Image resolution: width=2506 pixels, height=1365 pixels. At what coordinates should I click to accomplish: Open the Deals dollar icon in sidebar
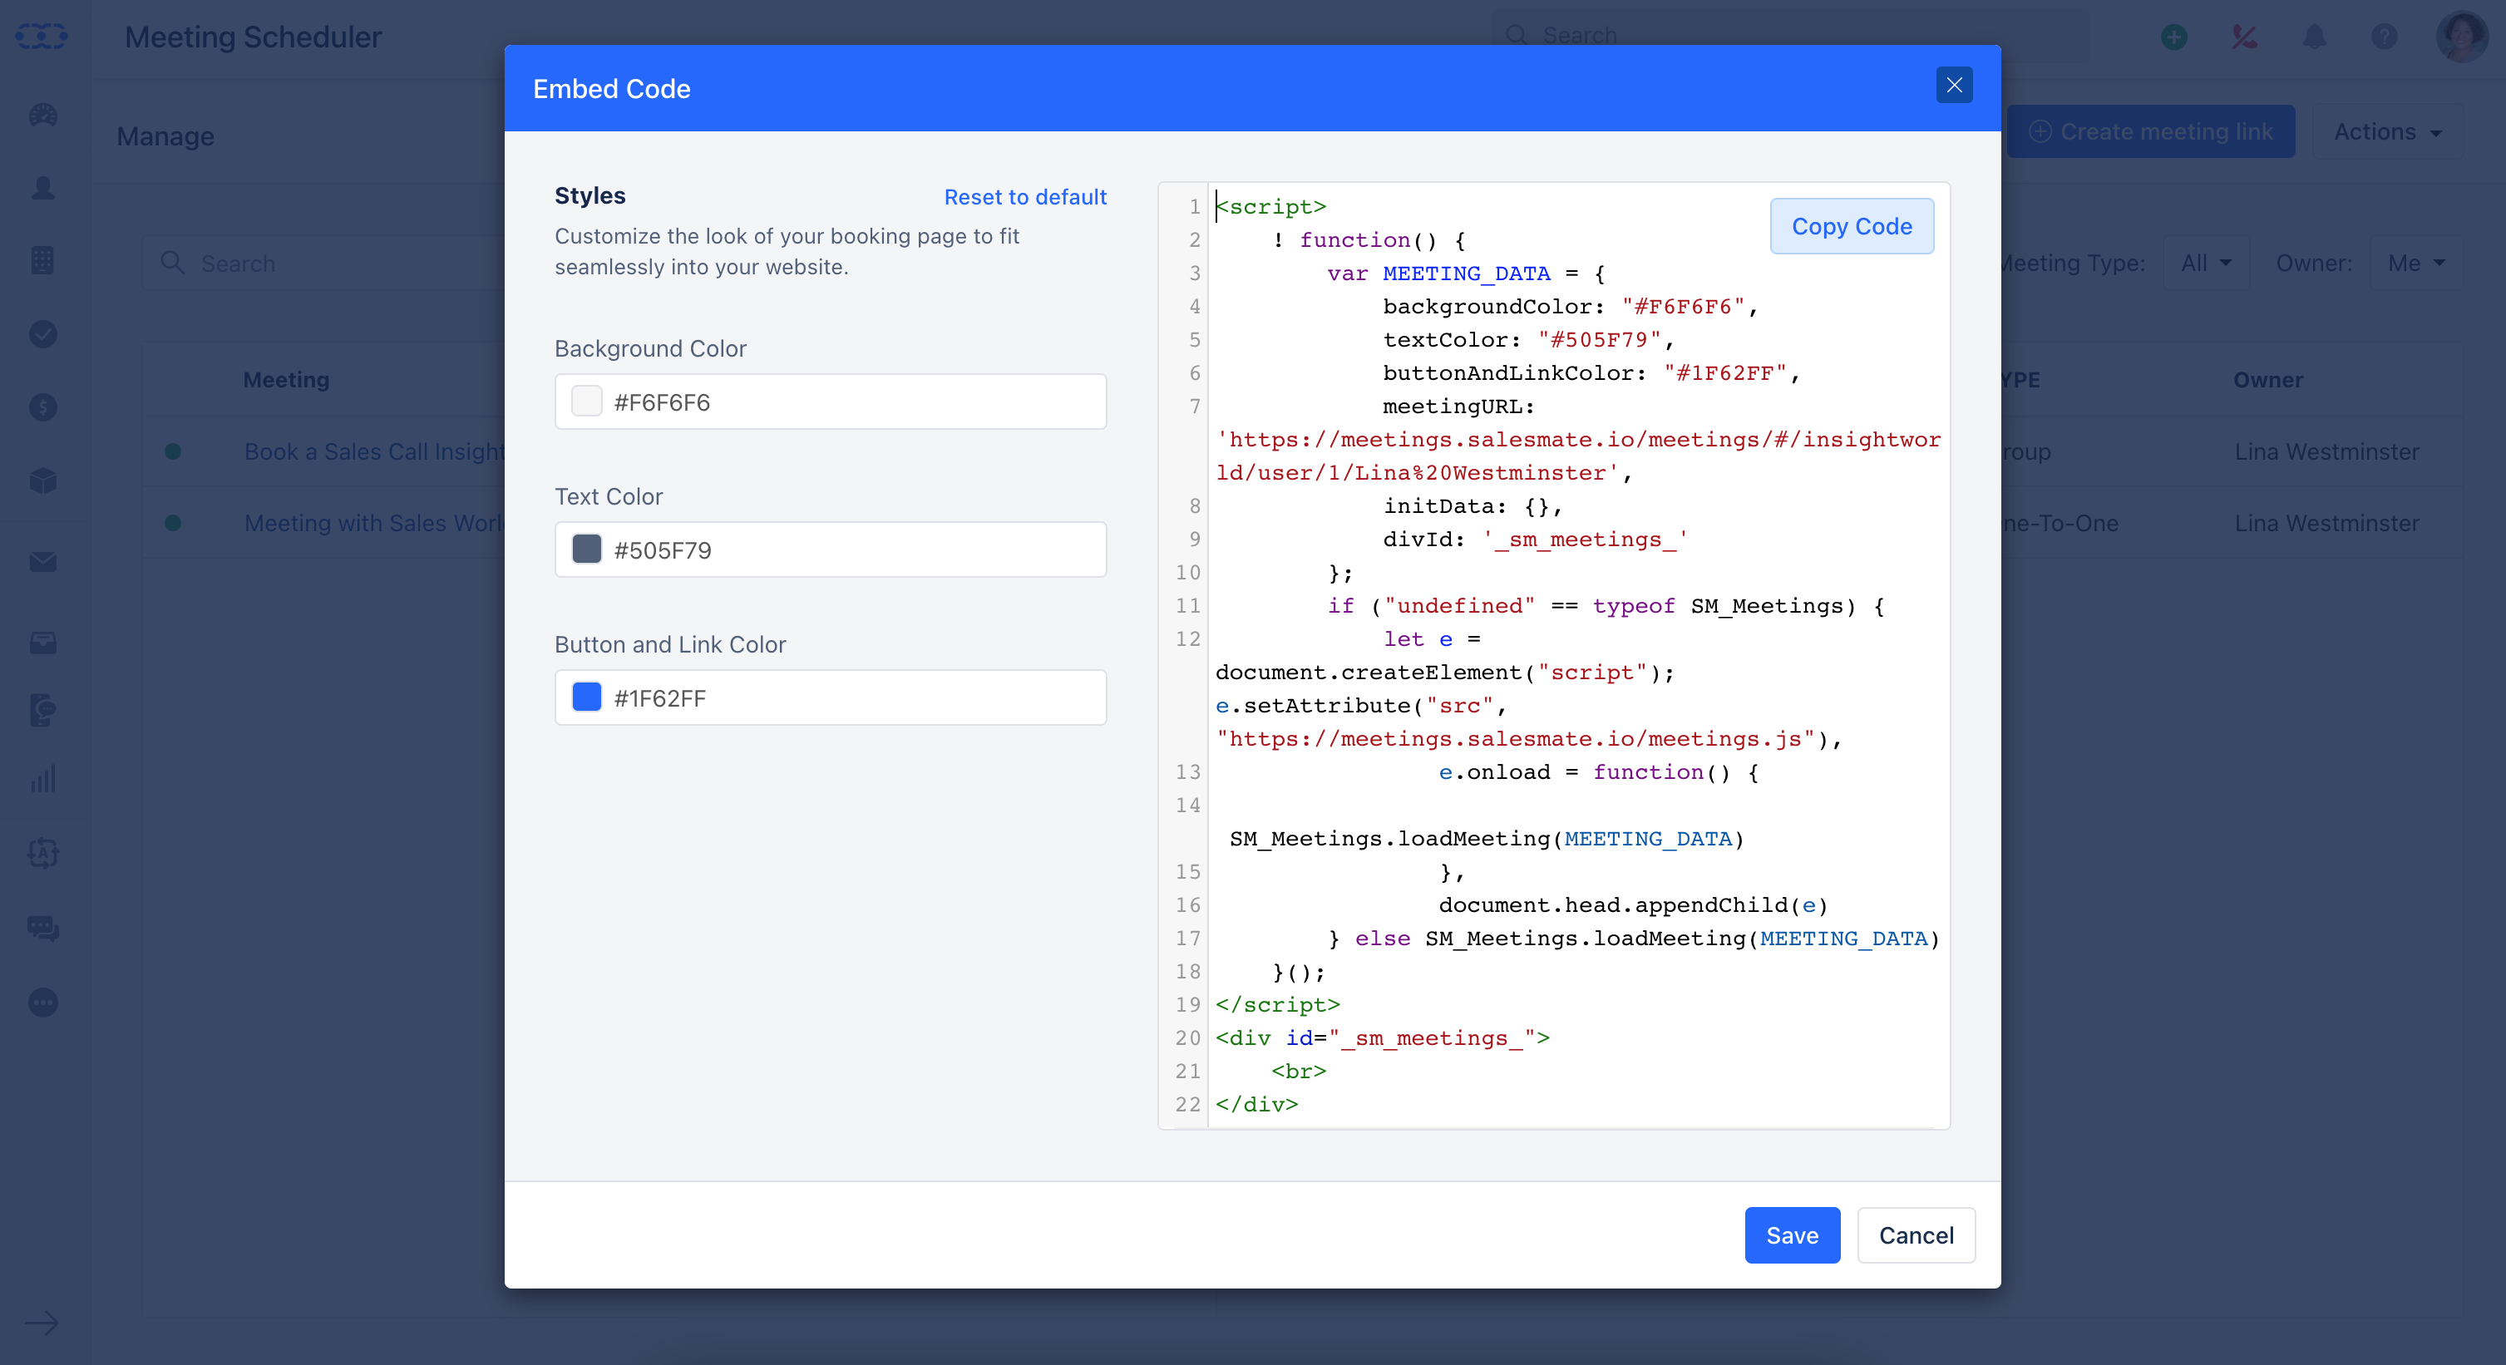click(42, 407)
